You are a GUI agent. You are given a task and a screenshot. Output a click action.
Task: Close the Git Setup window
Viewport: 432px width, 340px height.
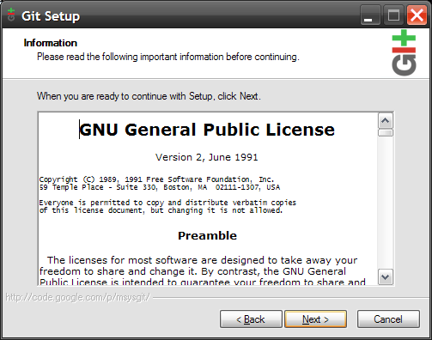tap(417, 15)
